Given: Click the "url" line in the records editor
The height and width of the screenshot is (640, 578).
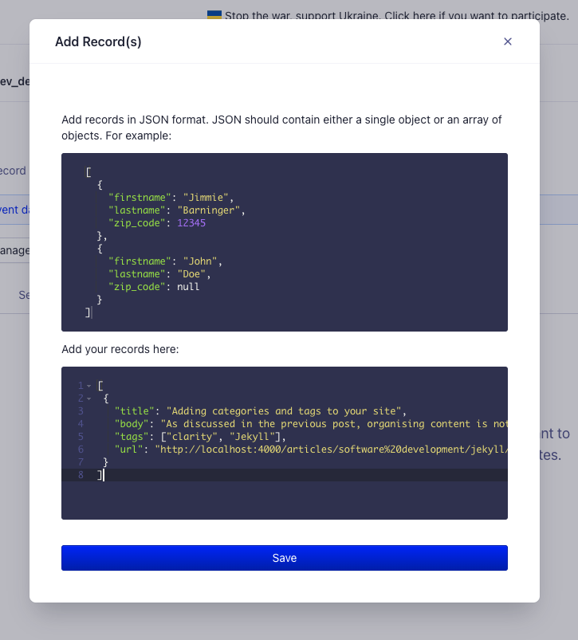Looking at the screenshot, I should click(311, 450).
